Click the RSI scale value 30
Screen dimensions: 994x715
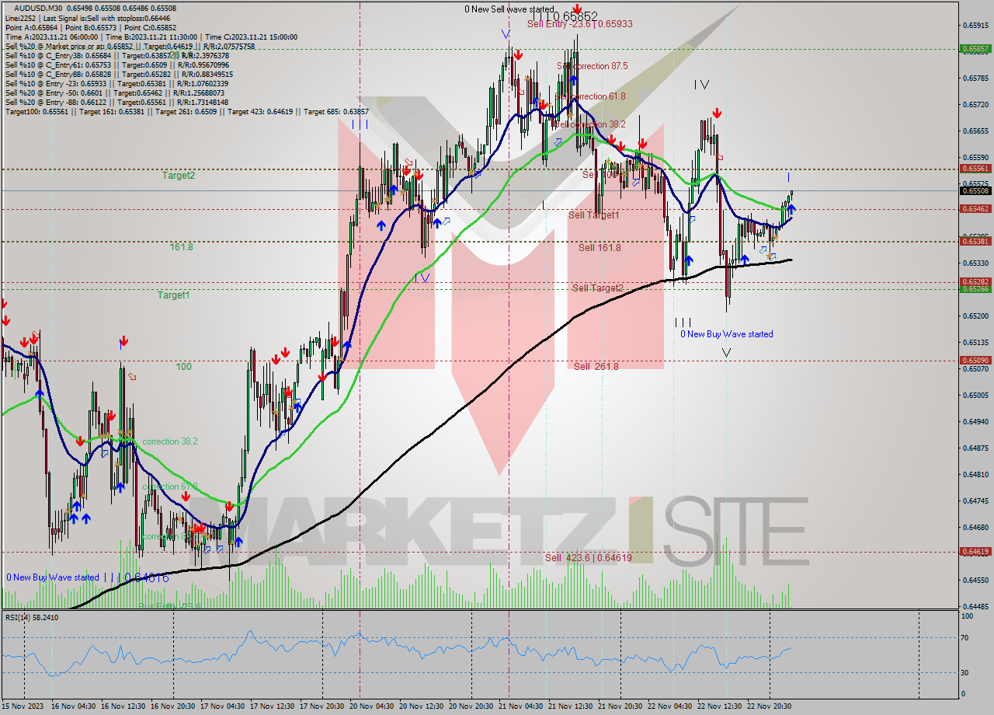tap(965, 673)
